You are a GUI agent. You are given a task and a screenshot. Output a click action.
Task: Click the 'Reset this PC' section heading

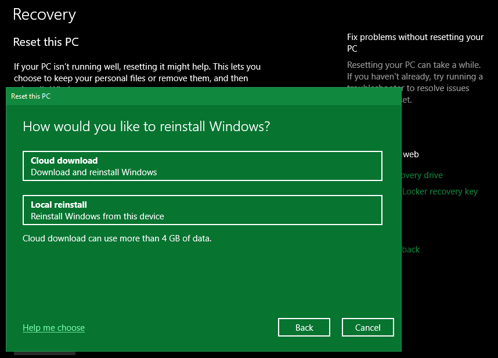46,41
